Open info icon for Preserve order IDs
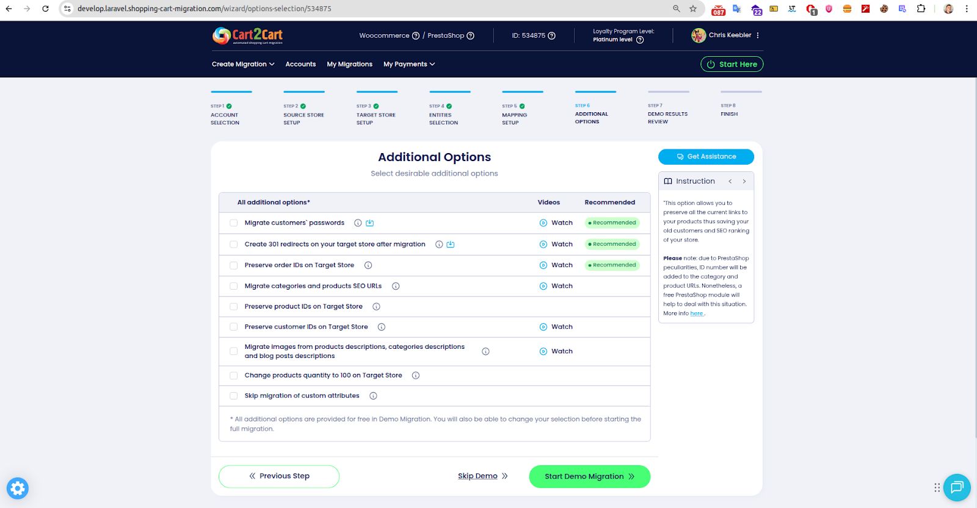This screenshot has height=508, width=977. 368,265
